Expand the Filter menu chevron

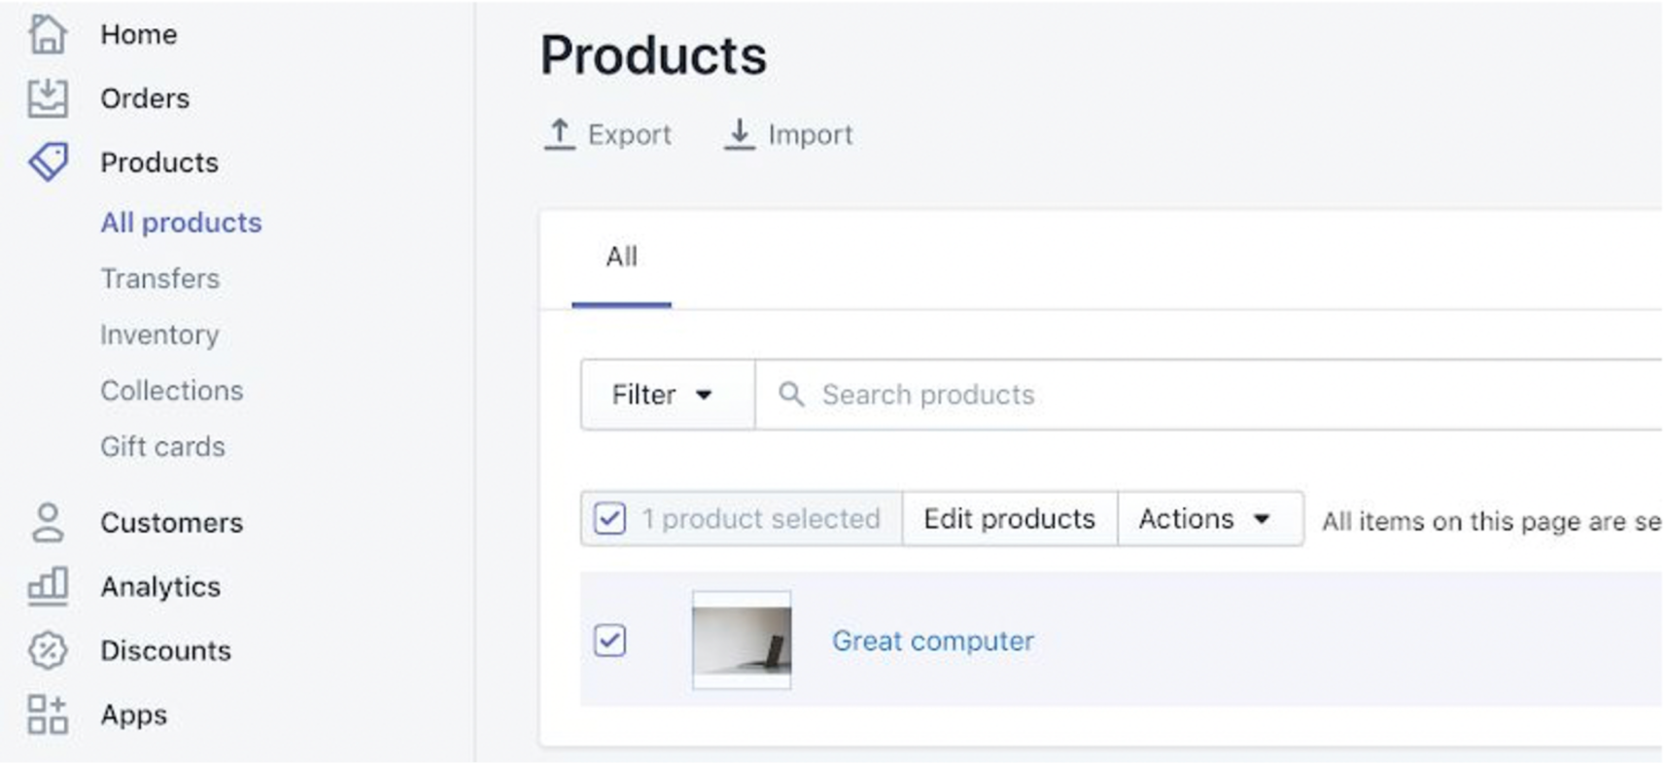(x=704, y=395)
